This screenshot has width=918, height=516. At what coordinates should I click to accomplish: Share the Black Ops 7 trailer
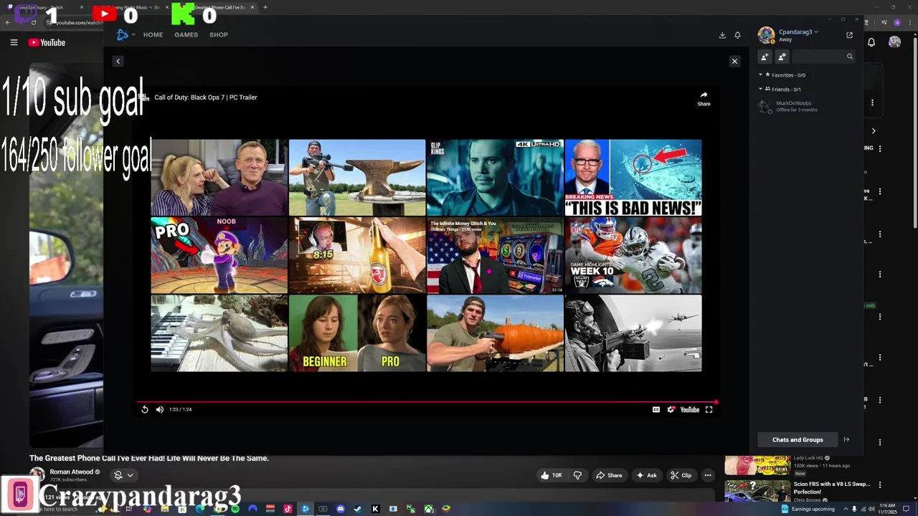coord(704,99)
